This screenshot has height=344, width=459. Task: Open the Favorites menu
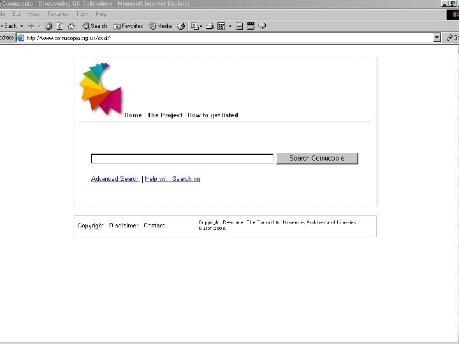coord(57,14)
